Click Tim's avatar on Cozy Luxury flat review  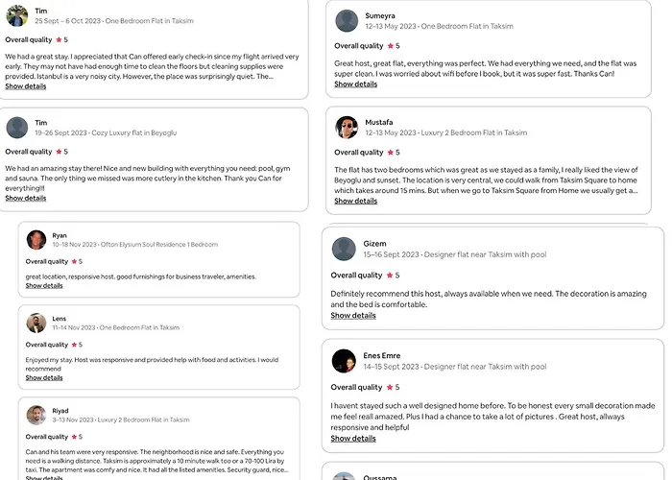coord(17,127)
